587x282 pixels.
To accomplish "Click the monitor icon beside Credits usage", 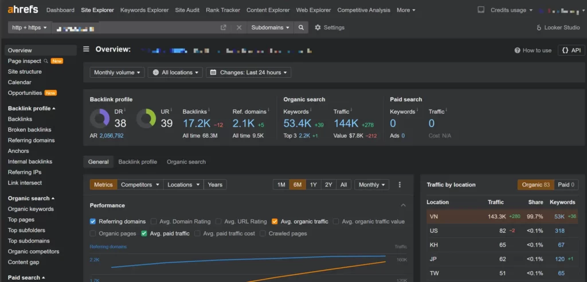I will pos(480,10).
